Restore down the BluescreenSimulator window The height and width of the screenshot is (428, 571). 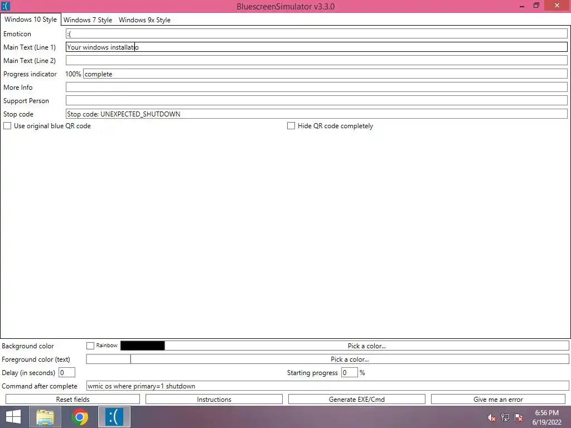tap(536, 6)
